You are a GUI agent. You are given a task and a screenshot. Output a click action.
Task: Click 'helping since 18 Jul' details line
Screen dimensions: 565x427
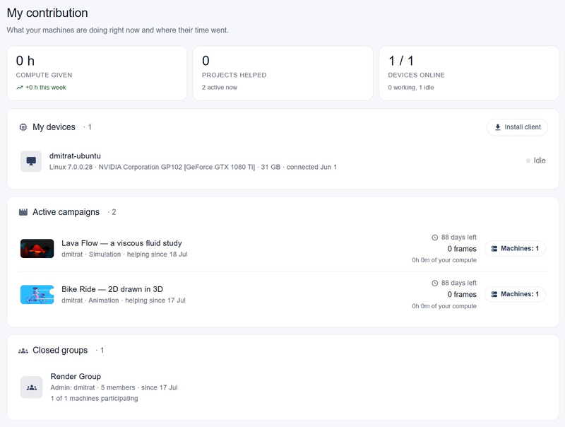[124, 255]
